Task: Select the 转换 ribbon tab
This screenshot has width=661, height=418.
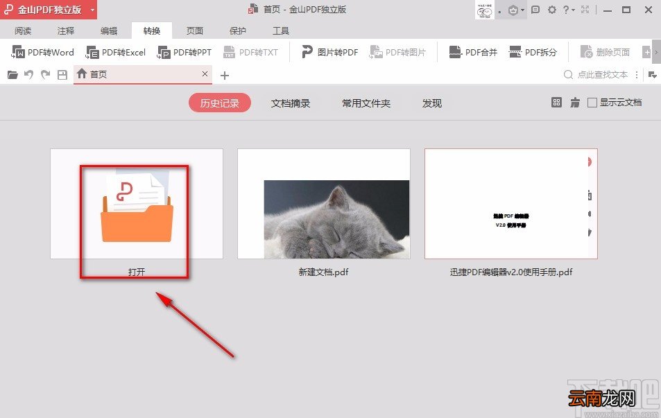Action: coord(152,31)
